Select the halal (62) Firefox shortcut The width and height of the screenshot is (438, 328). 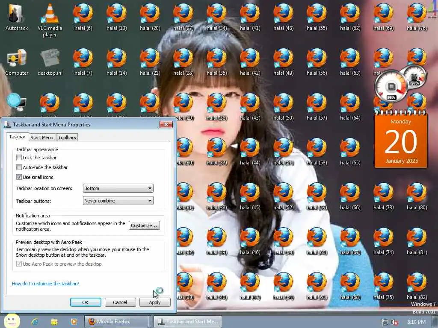point(350,17)
